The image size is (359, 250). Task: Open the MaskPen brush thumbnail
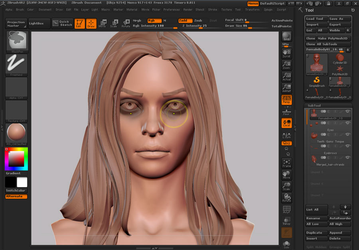click(x=17, y=42)
